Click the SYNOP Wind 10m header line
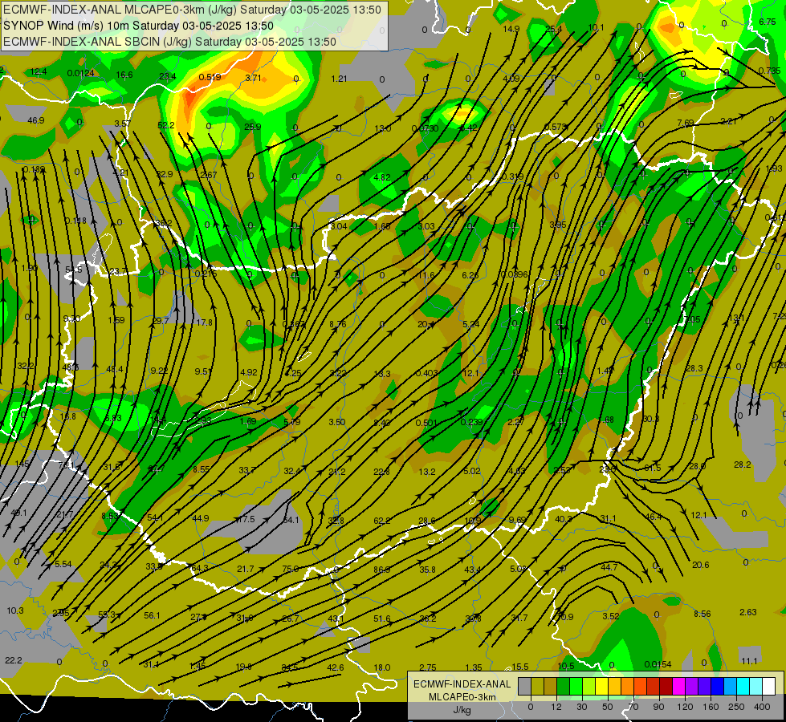 138,26
